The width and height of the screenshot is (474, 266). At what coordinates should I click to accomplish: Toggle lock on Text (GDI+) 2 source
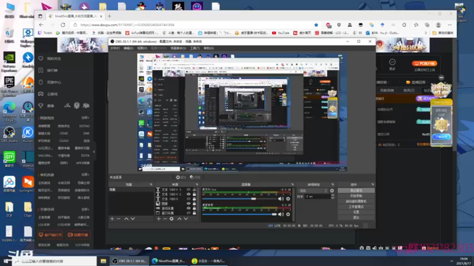[194, 194]
